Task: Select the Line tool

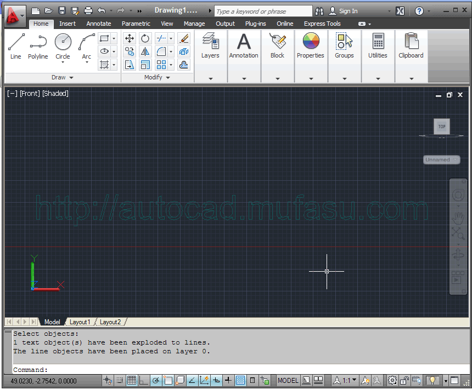Action: click(x=16, y=46)
